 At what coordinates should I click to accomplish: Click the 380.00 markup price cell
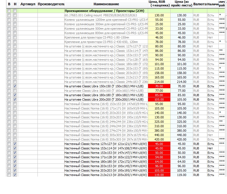click(159, 131)
